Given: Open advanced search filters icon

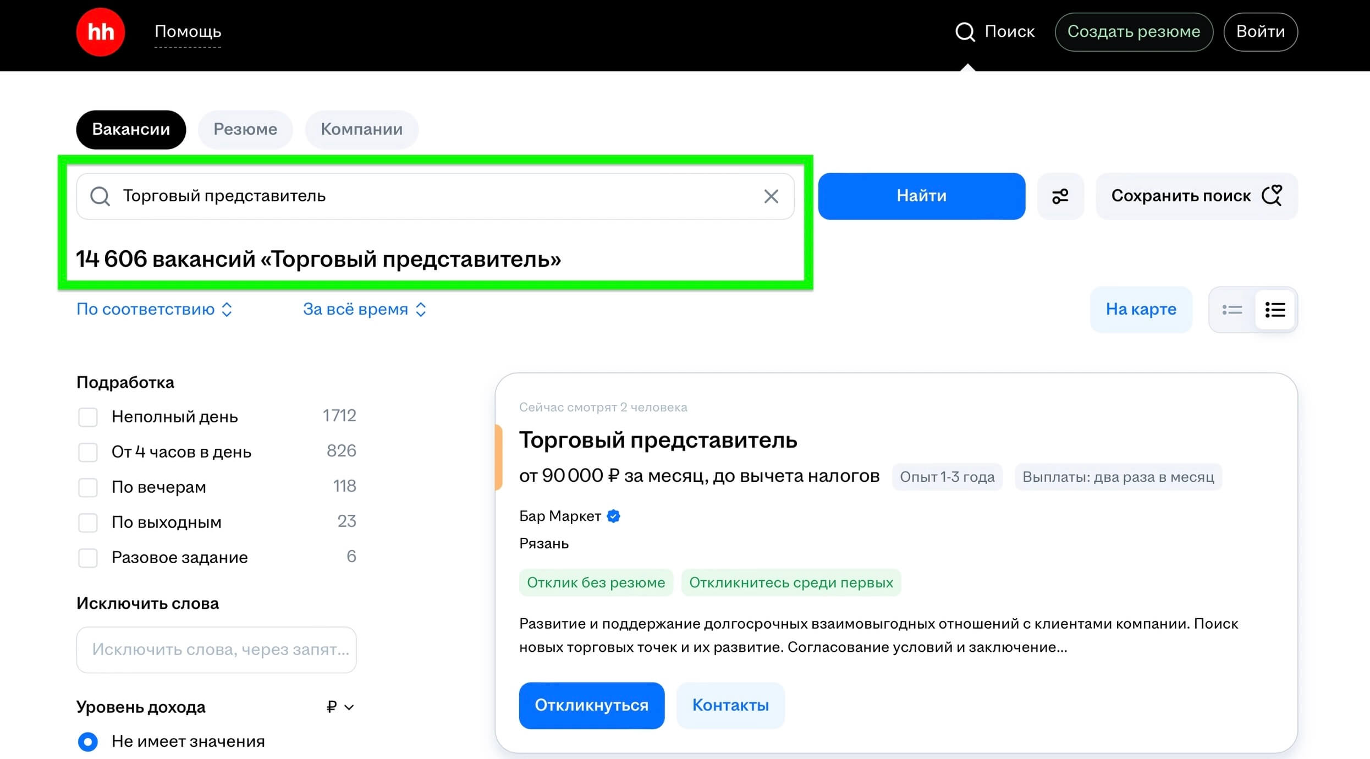Looking at the screenshot, I should [1060, 196].
